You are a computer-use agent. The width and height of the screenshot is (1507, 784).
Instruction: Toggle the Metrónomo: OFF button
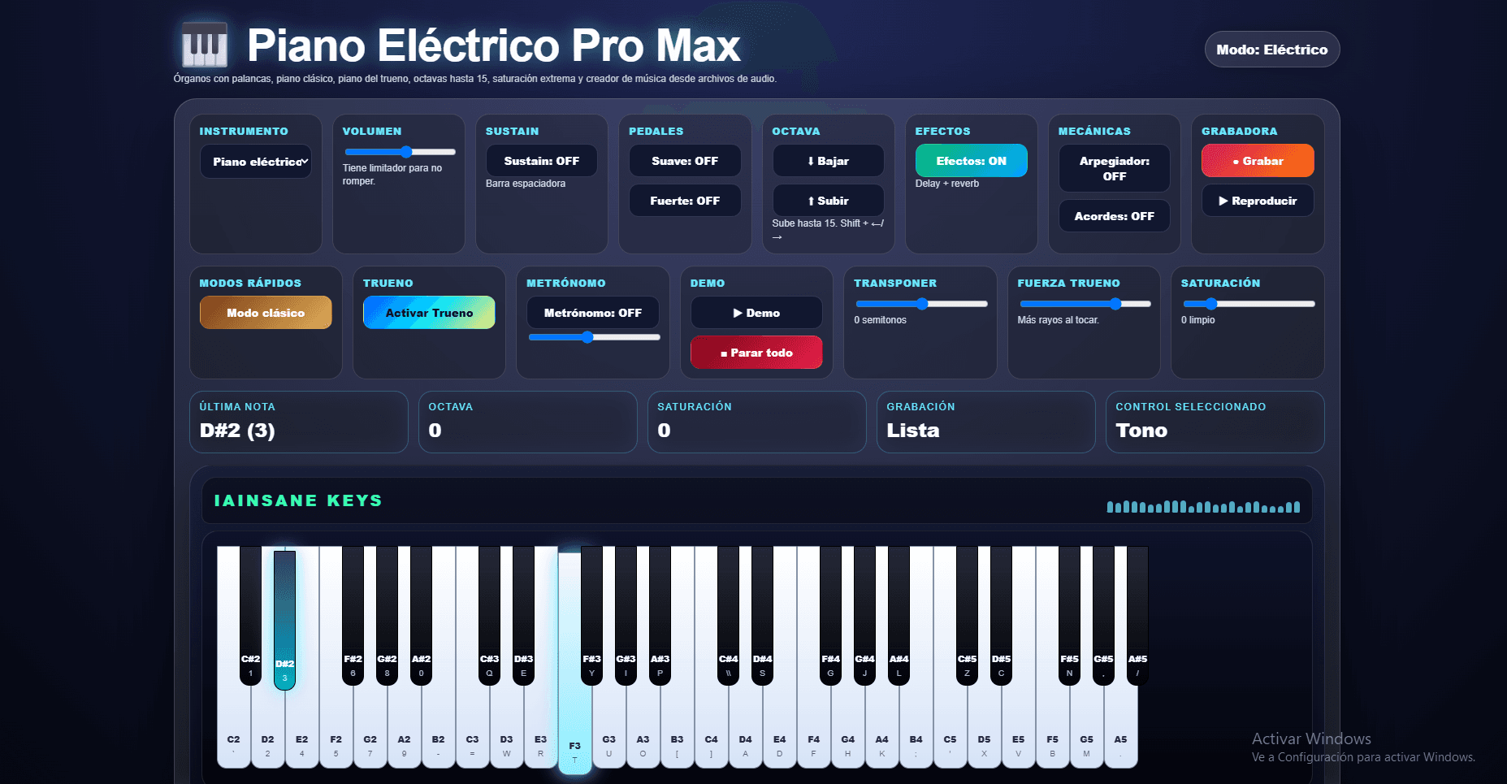click(x=593, y=313)
